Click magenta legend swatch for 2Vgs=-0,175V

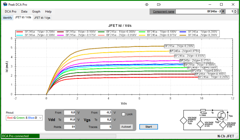pyautogui.click(x=60, y=35)
